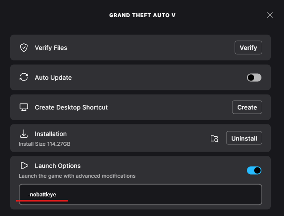Close the Grand Theft Auto V dialog

tap(270, 15)
